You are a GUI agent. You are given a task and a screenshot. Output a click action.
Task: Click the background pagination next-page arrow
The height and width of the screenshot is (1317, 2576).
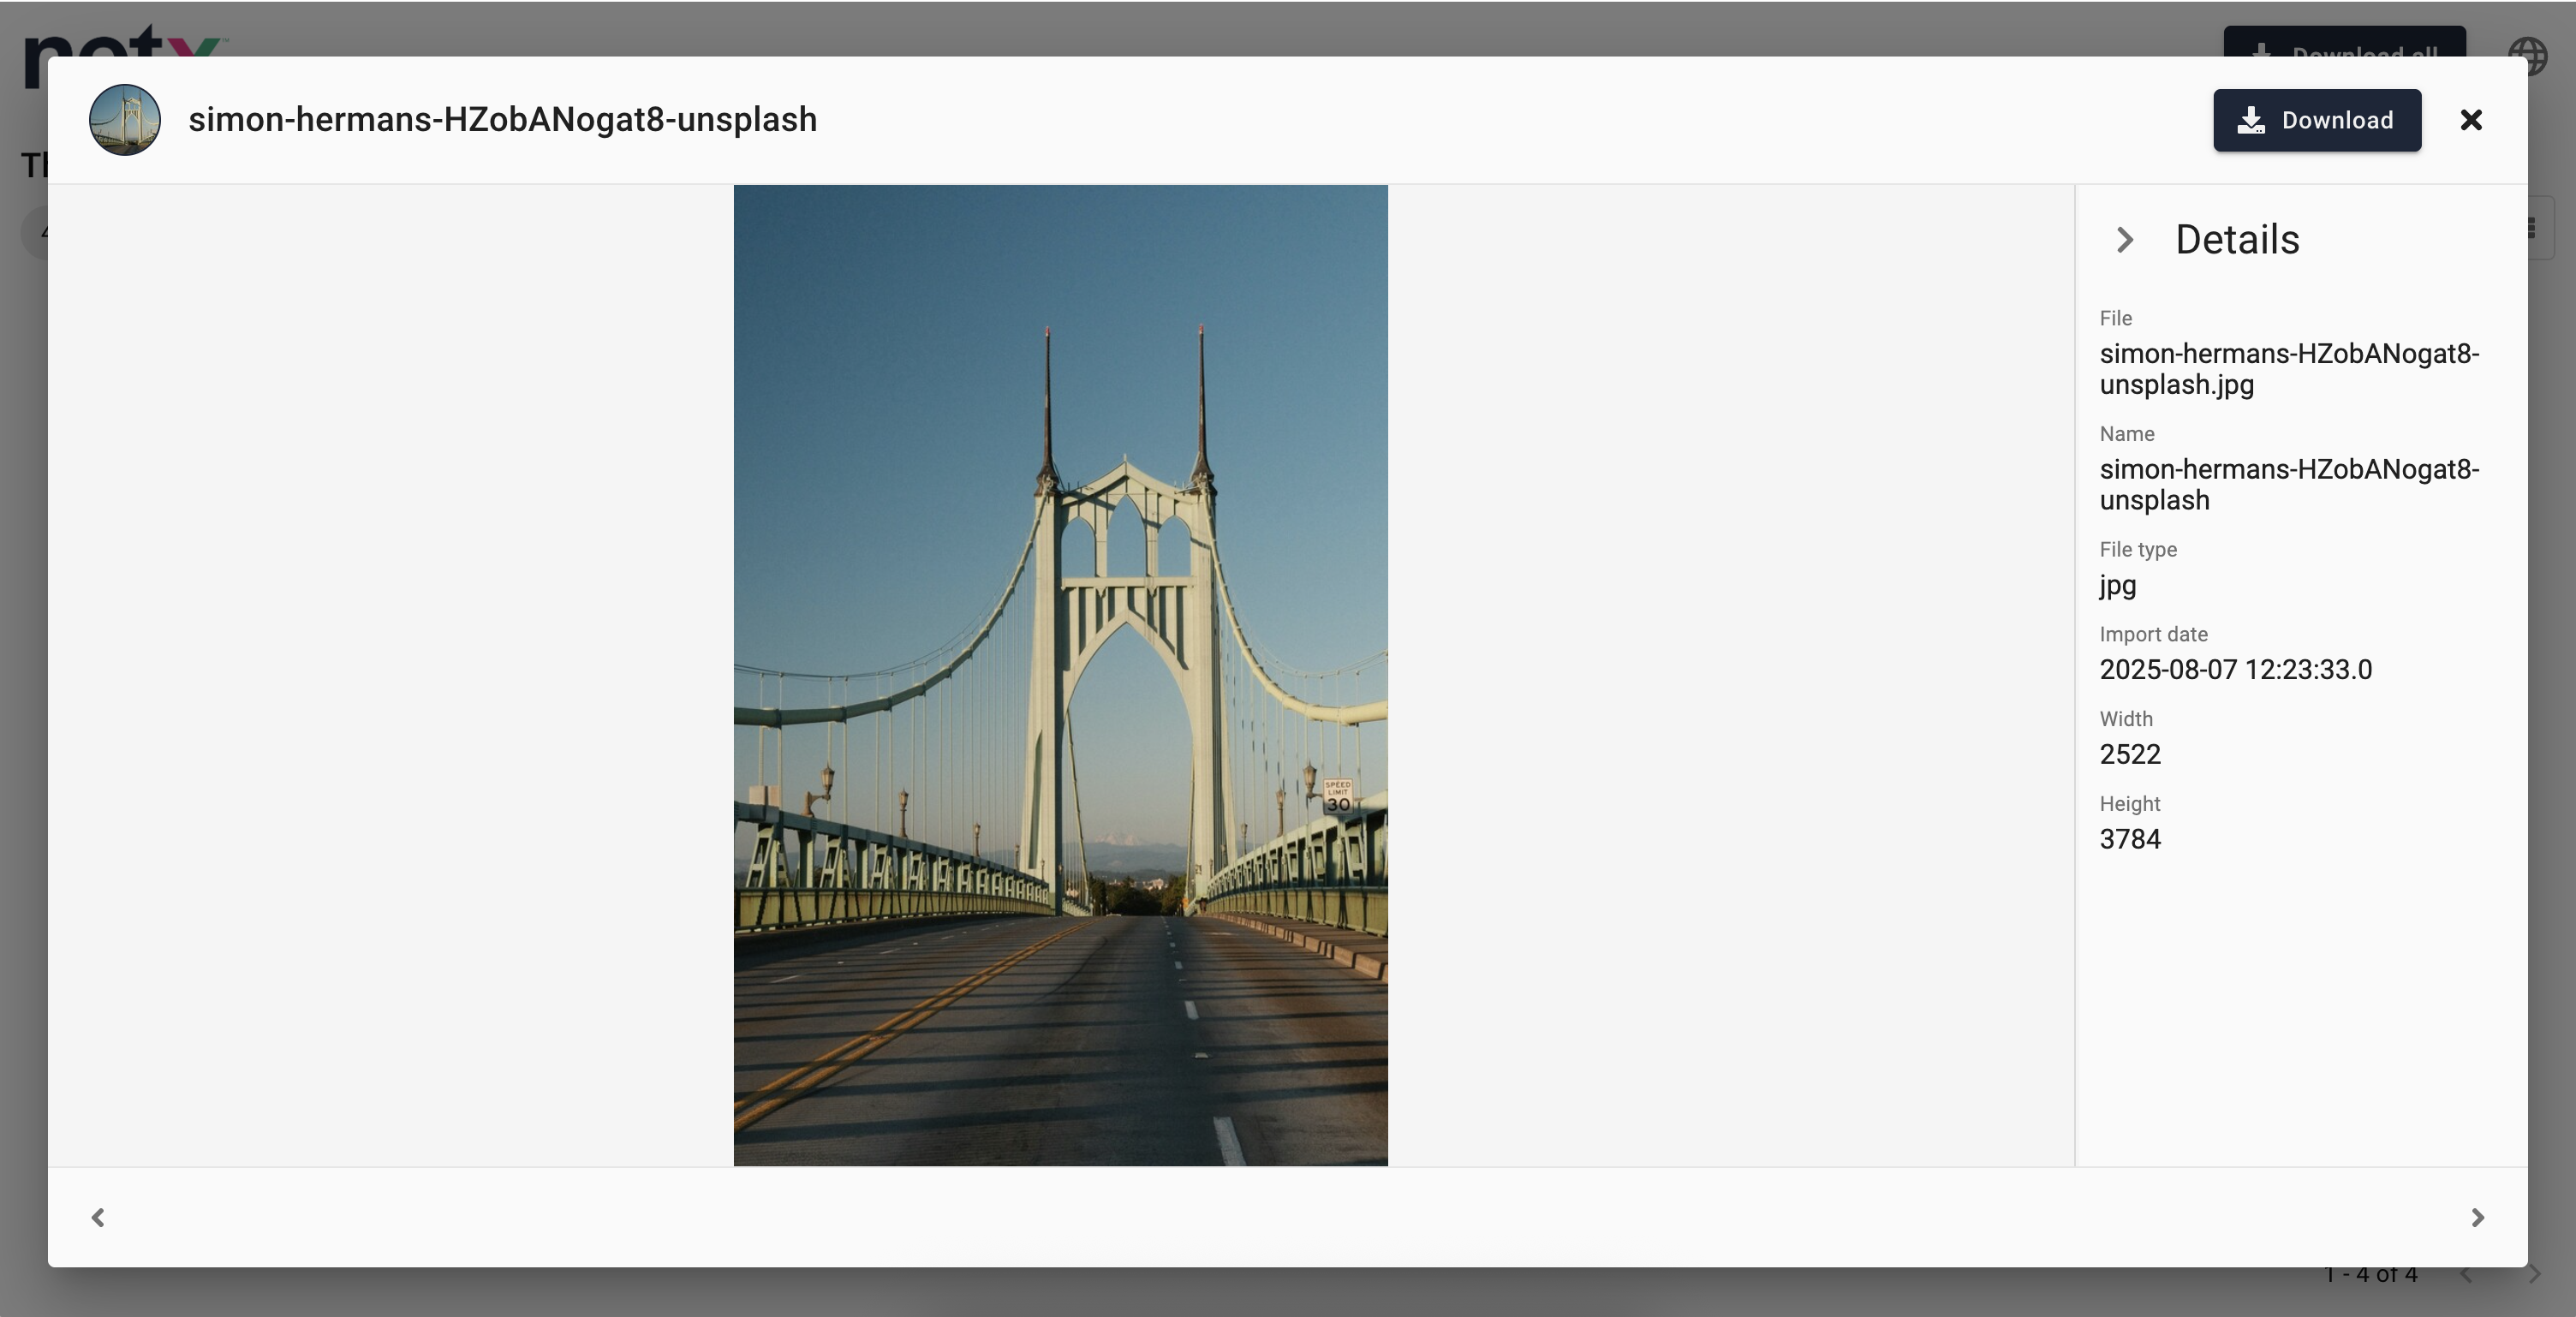(2536, 1275)
